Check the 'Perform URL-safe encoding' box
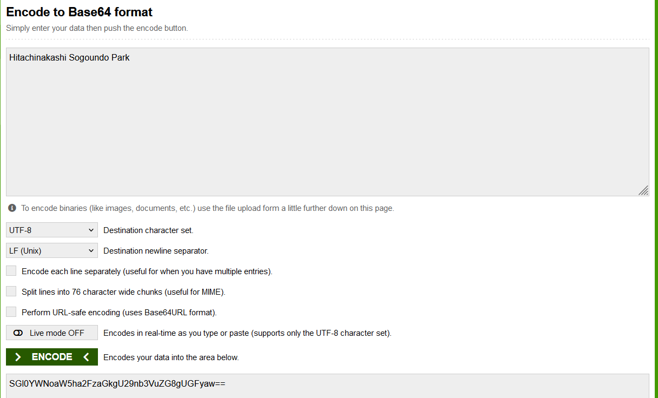The height and width of the screenshot is (398, 658). [11, 312]
